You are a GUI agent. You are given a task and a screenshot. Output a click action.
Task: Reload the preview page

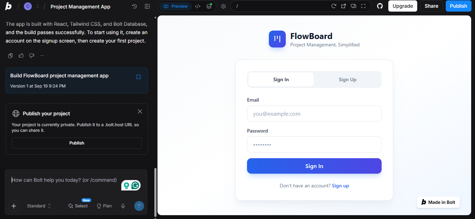pos(334,6)
